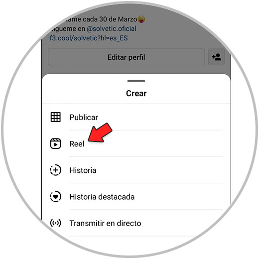Select the Historia menu entry
Screen dimensions: 259x259
click(136, 170)
